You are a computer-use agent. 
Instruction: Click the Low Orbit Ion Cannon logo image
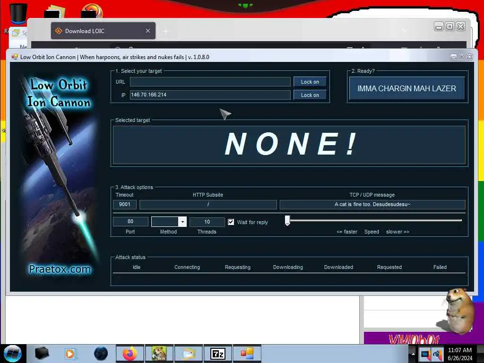point(59,175)
